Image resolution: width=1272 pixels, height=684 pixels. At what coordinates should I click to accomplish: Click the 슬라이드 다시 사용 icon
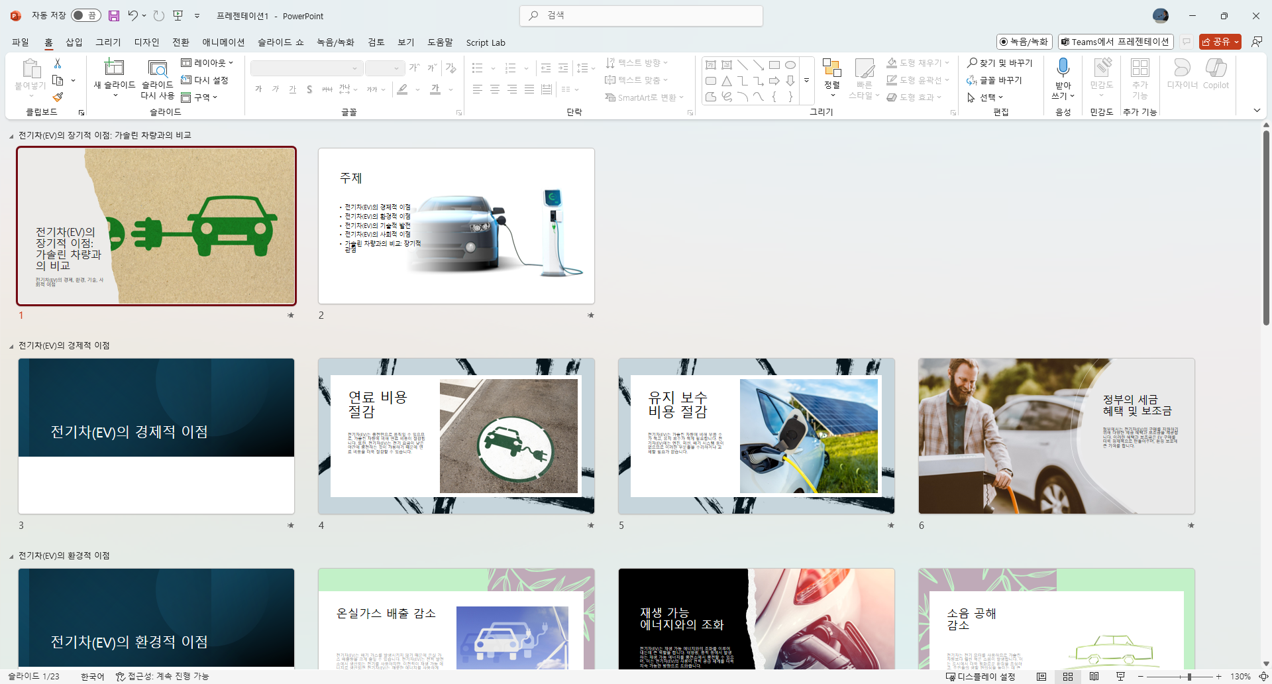point(157,68)
